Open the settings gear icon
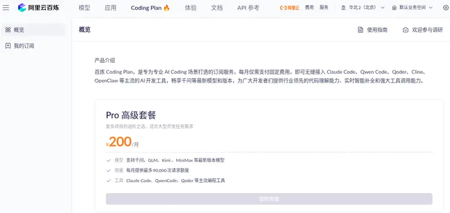 tap(446, 8)
